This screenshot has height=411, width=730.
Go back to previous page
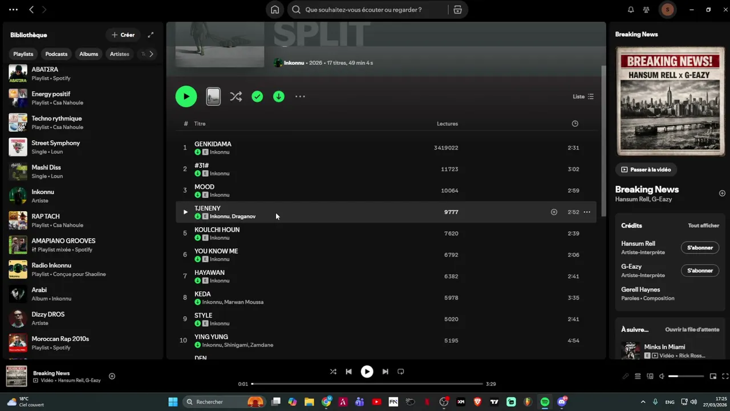31,10
